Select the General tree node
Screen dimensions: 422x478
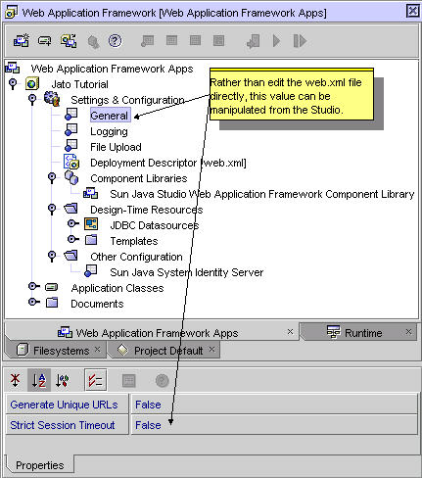click(110, 116)
